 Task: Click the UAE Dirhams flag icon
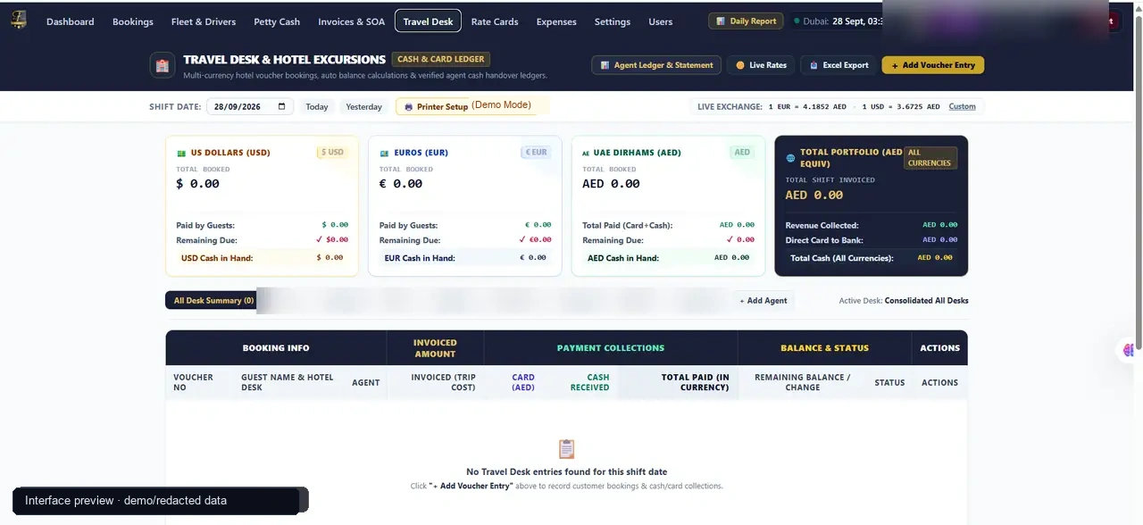click(x=586, y=153)
